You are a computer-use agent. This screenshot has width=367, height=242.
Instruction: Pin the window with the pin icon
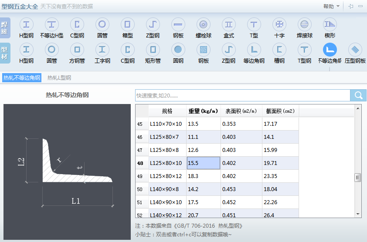[350, 7]
